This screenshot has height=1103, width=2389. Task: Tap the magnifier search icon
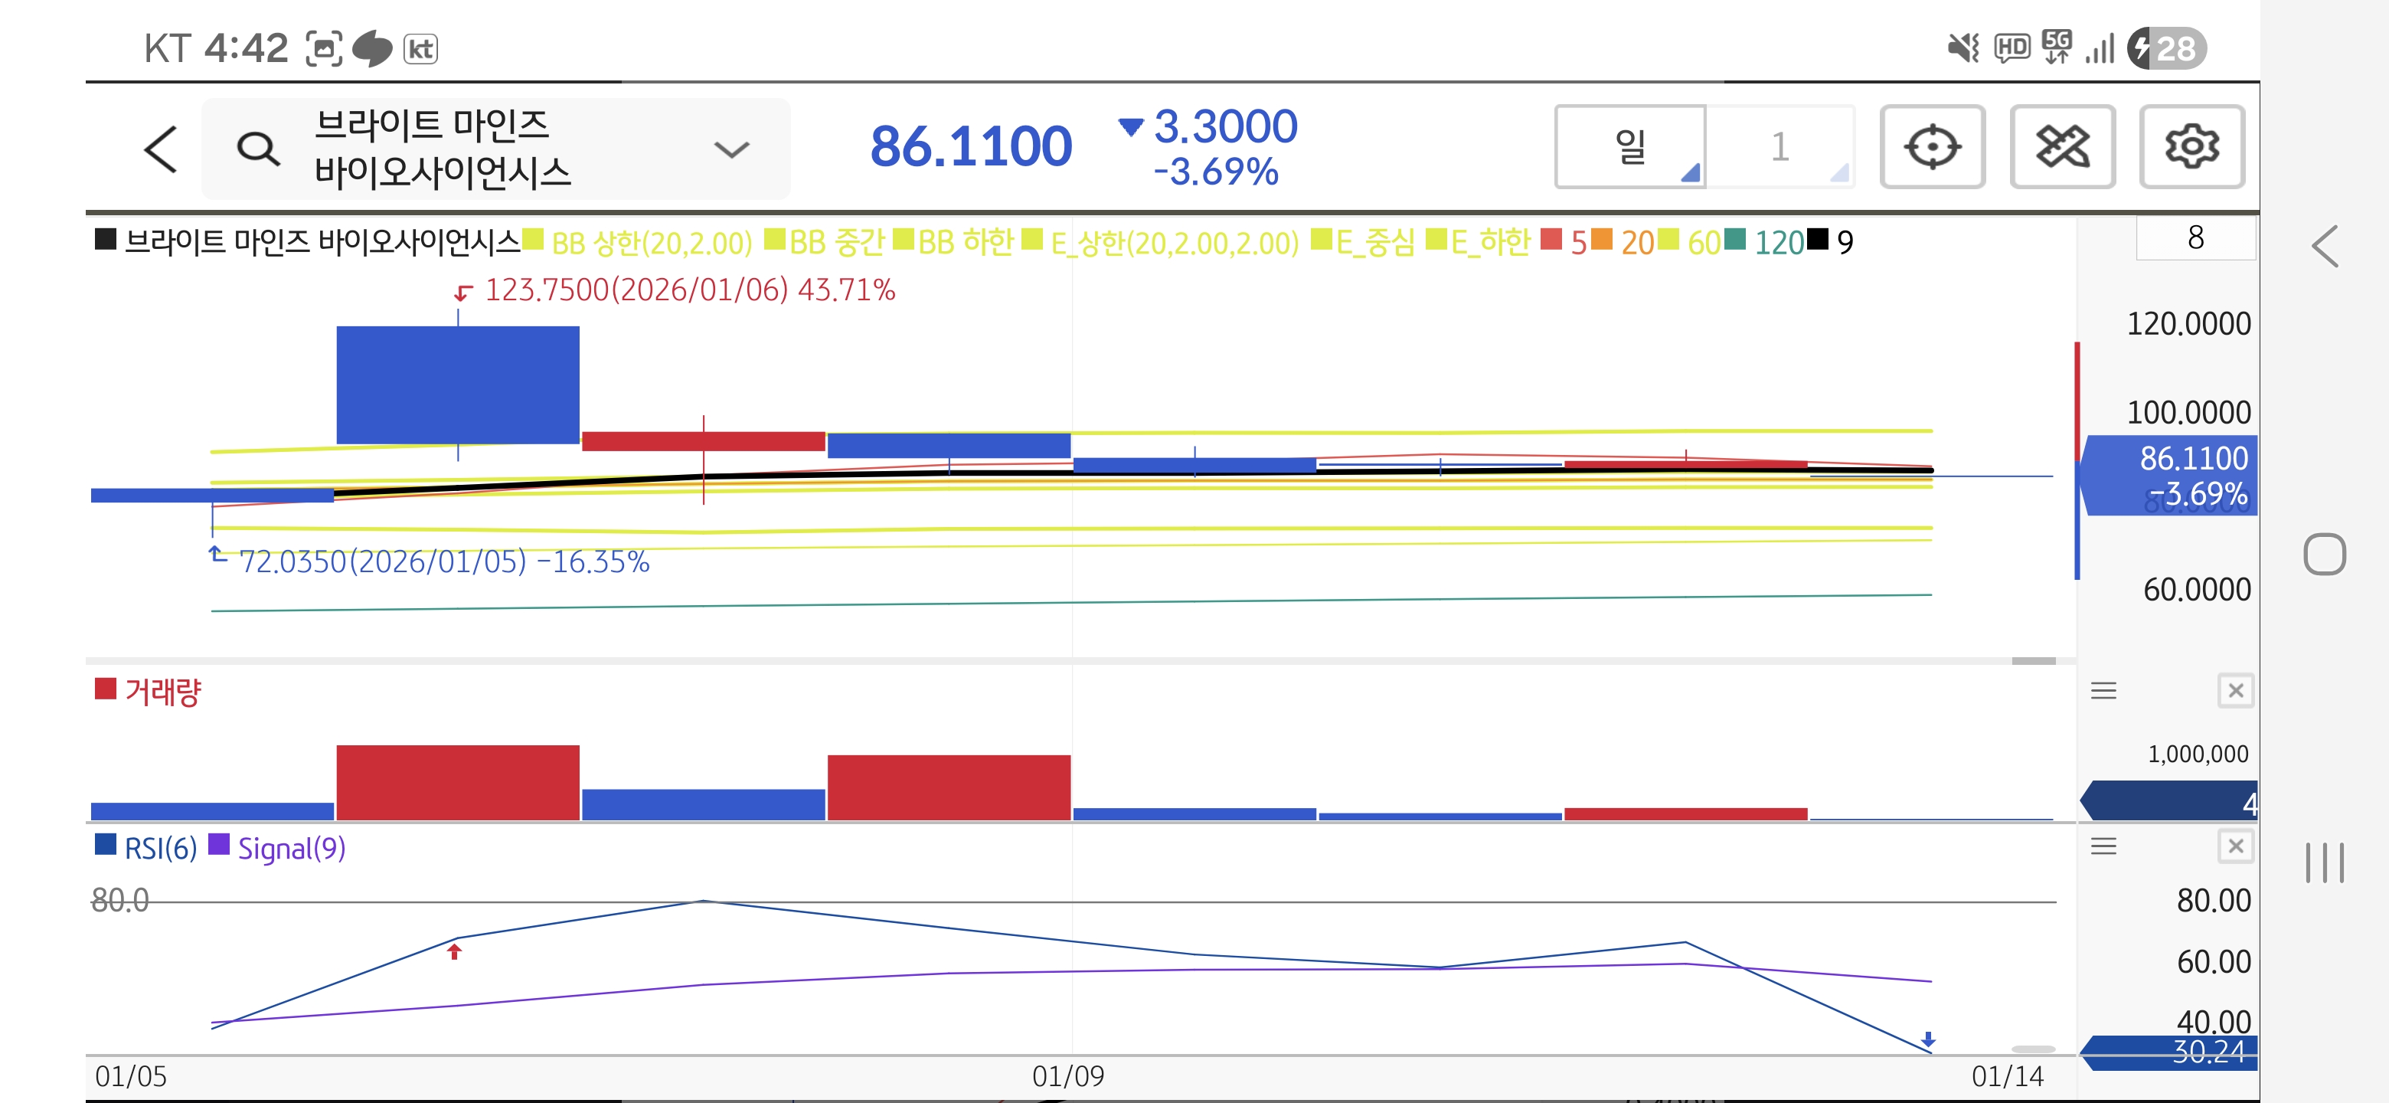pyautogui.click(x=257, y=149)
